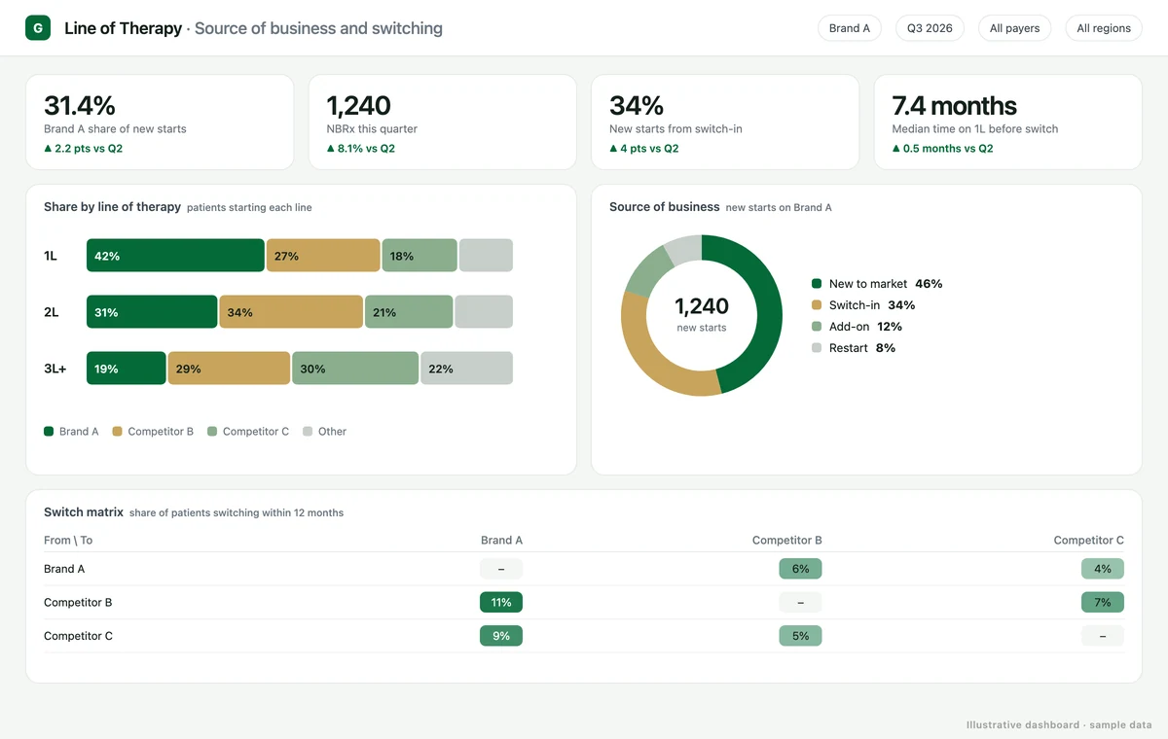Image resolution: width=1168 pixels, height=739 pixels.
Task: Click the donut center 1,240 new starts
Action: click(702, 314)
